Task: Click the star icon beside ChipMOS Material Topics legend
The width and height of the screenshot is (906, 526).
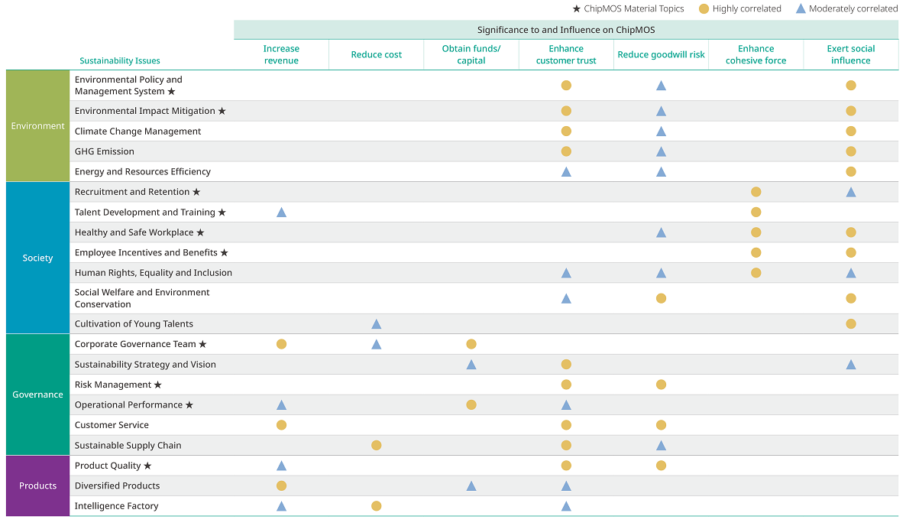Action: click(x=577, y=8)
